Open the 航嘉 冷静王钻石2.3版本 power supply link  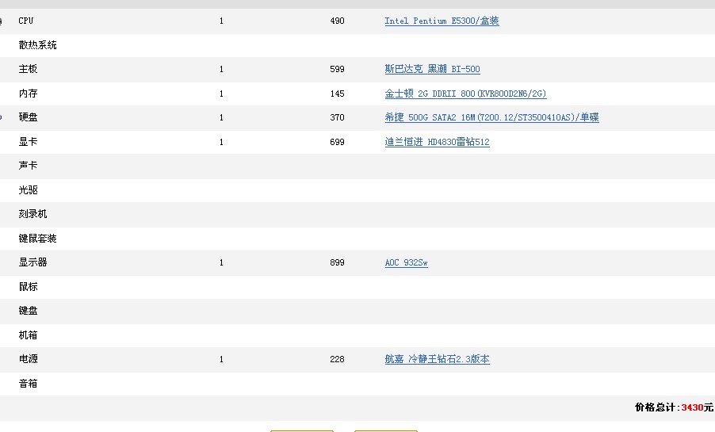click(x=437, y=359)
